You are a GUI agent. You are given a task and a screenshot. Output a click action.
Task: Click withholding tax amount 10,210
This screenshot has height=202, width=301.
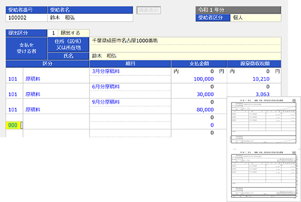[x=261, y=79]
